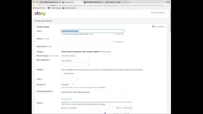Image resolution: width=203 pixels, height=114 pixels.
Task: Switch to The Valley Exchange browser tab
Action: (50, 2)
